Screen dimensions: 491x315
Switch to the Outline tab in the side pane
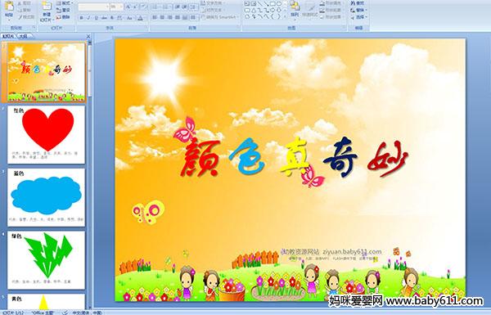pos(24,36)
